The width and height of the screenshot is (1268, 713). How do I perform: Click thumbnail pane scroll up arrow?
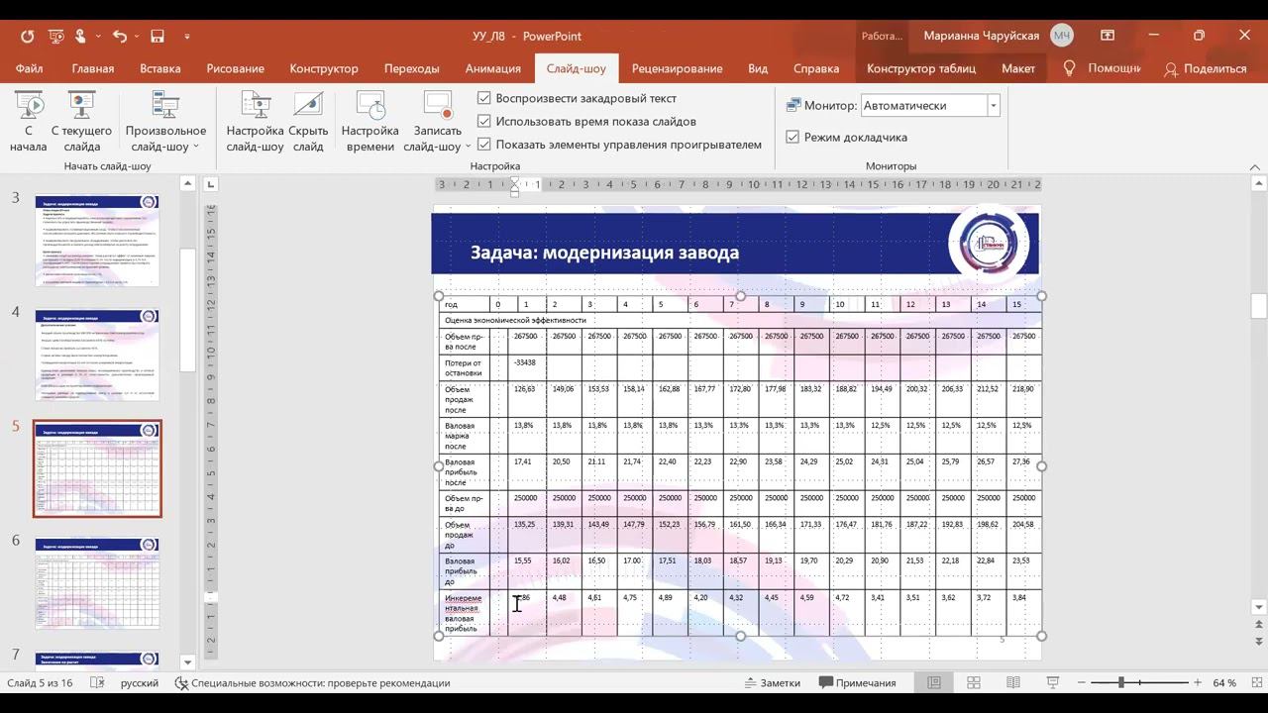point(186,184)
